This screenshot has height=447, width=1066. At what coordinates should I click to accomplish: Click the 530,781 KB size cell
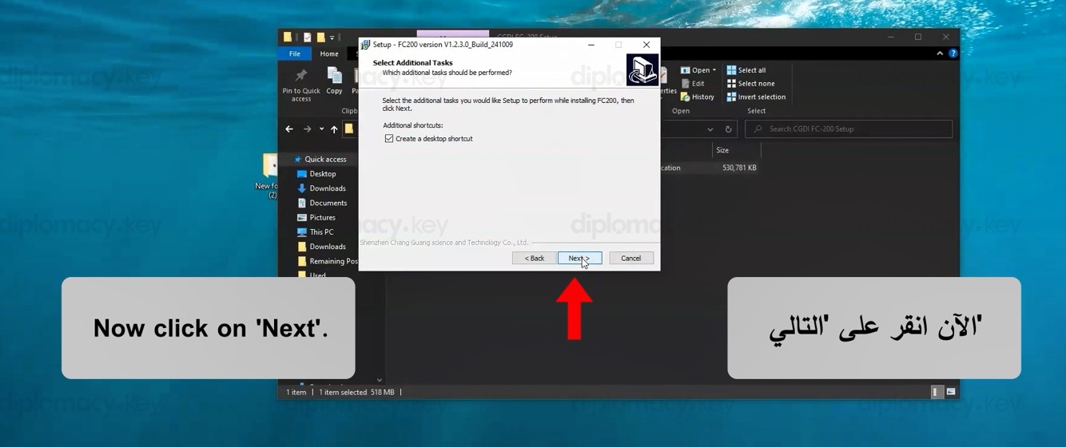pyautogui.click(x=739, y=168)
